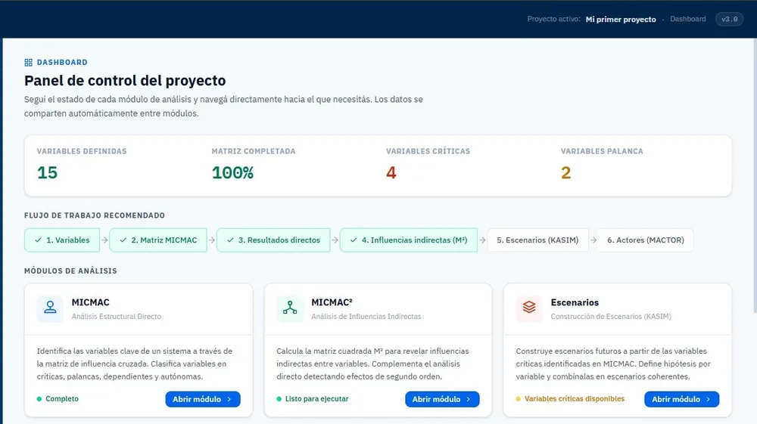This screenshot has height=424, width=757.
Task: Click the Flujo de trabajo recomendado label
Action: click(x=95, y=215)
